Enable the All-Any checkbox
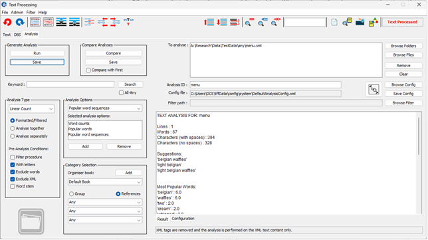 [x=121, y=93]
